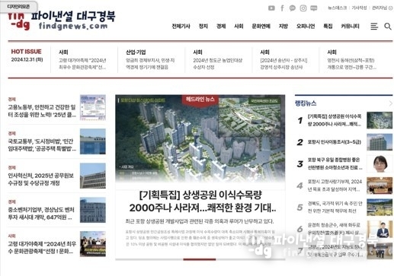Image resolution: width=394 pixels, height=276 pixels.
Task: Click the findgnews.com site logo
Action: pyautogui.click(x=62, y=21)
